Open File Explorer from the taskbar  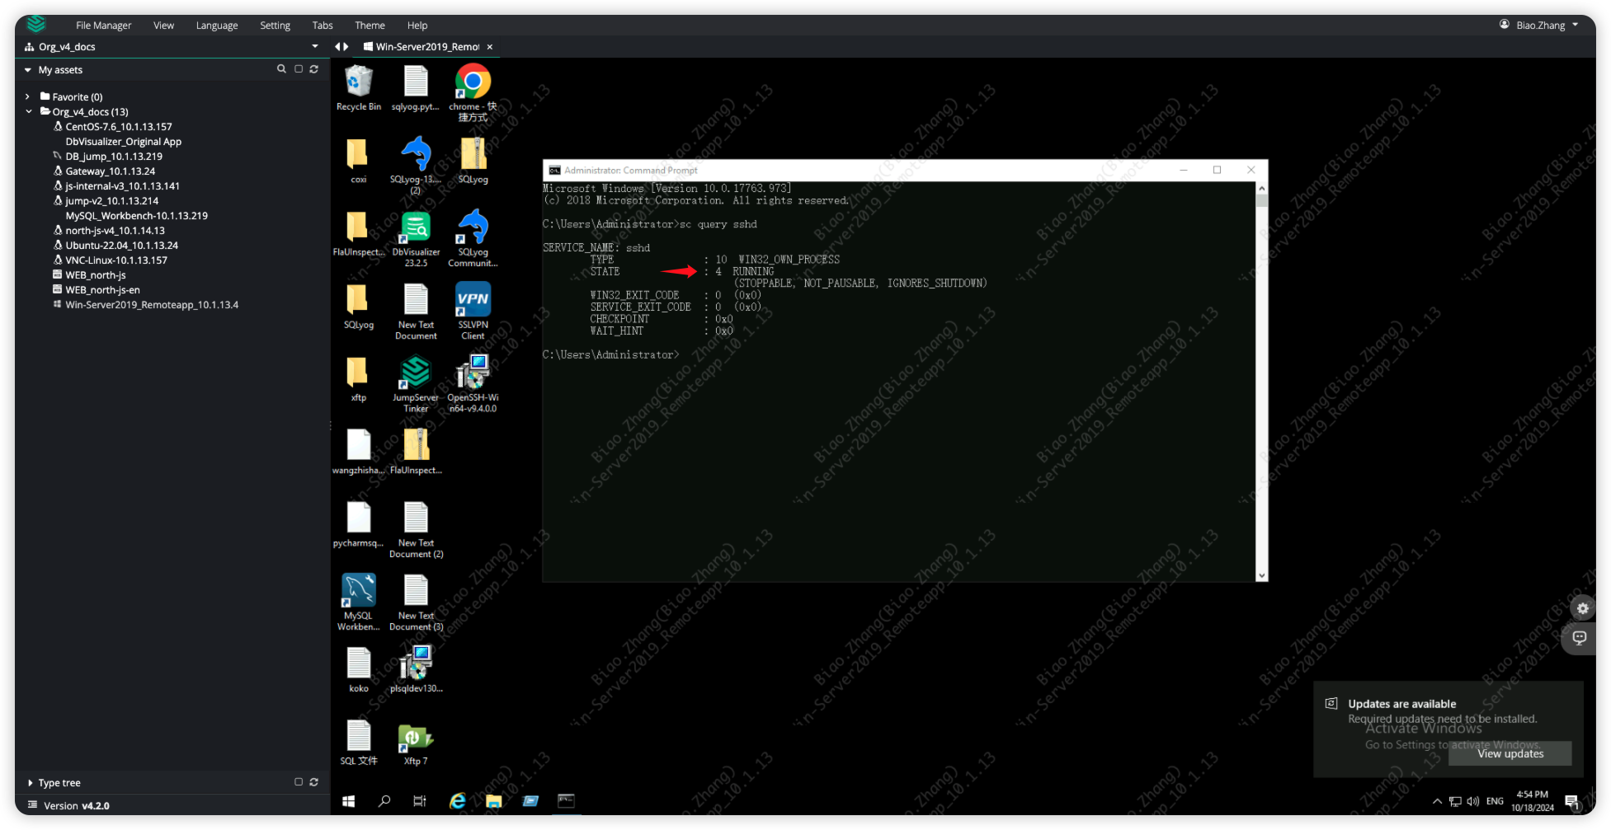[493, 801]
